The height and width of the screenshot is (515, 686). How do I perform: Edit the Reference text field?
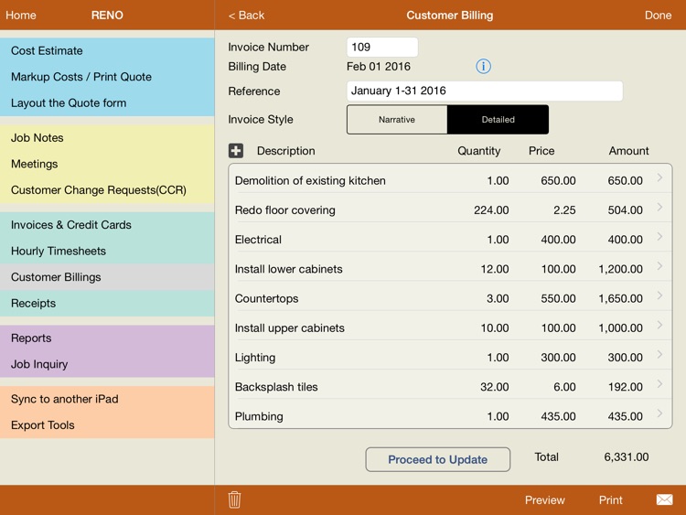(x=484, y=91)
